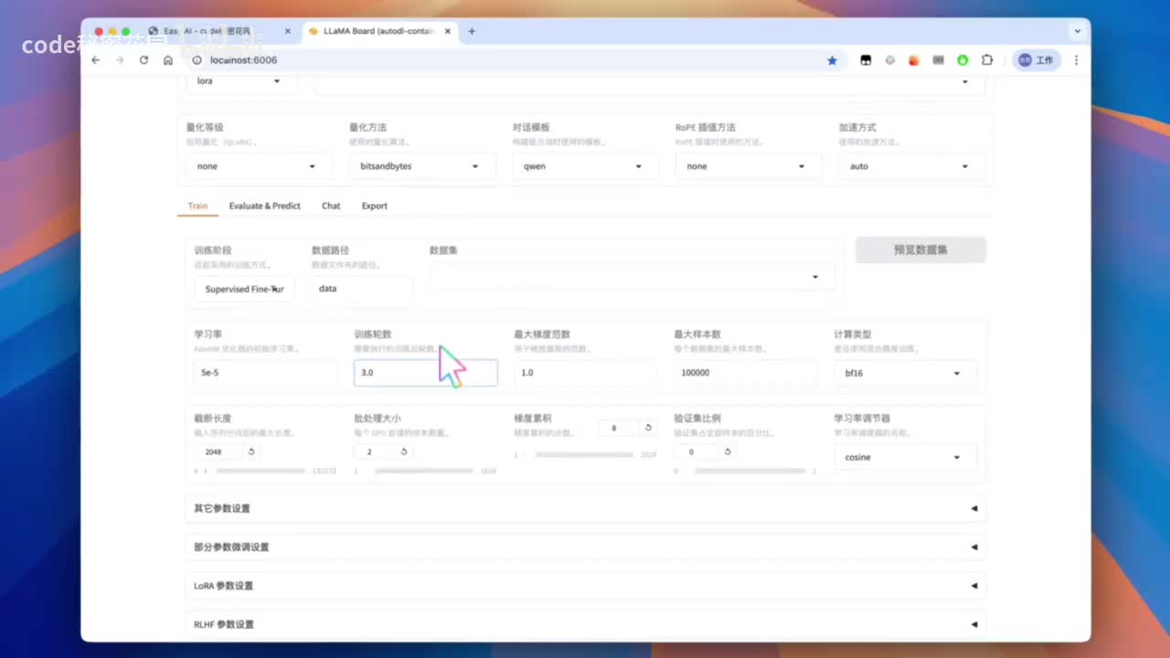Screen dimensions: 1170x658
Task: Click the 批处理大小 number box showing 2
Action: click(x=376, y=451)
